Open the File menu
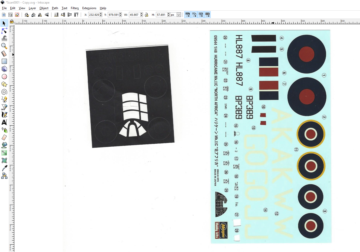Image resolution: width=360 pixels, height=252 pixels. (4, 8)
